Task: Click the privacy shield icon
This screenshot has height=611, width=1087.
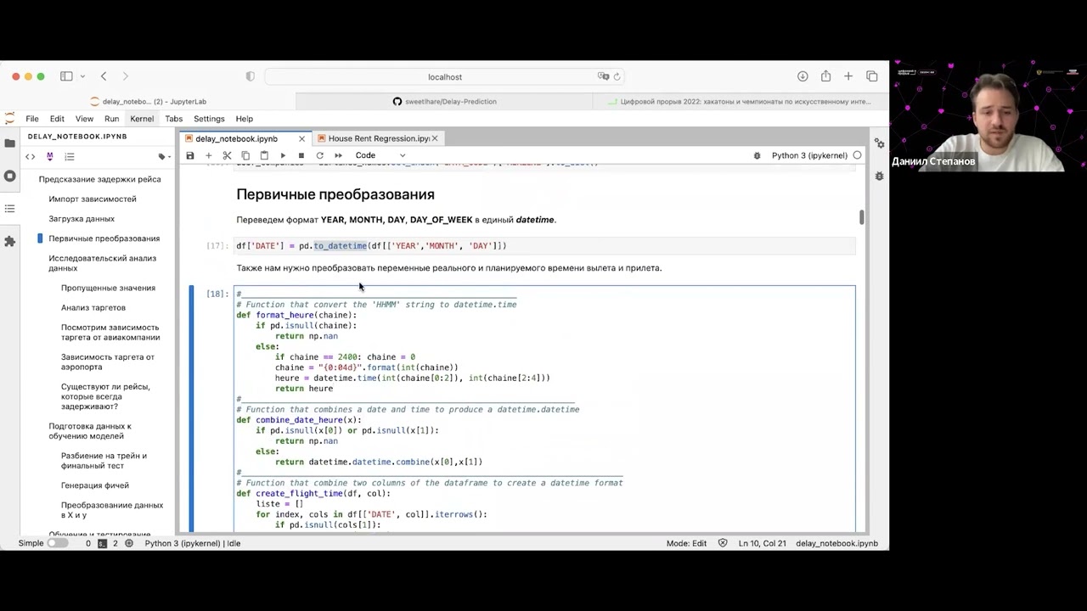Action: [x=250, y=76]
